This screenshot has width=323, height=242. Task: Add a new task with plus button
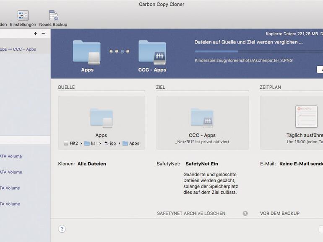tap(35, 33)
